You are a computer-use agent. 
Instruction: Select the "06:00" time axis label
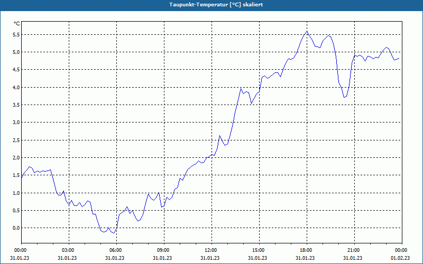[115, 250]
